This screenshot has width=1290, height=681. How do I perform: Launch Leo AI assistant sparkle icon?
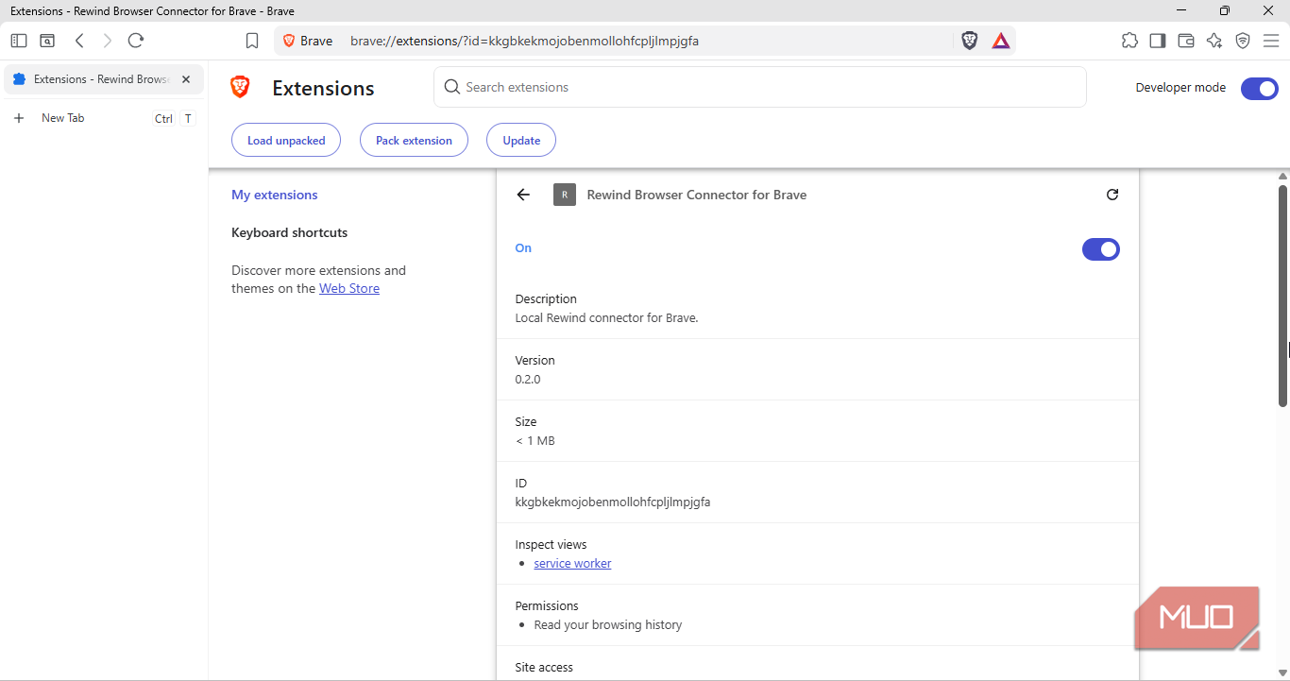coord(1214,41)
